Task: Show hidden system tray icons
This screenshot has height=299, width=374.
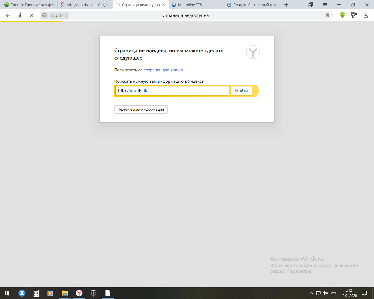Action: pyautogui.click(x=311, y=293)
